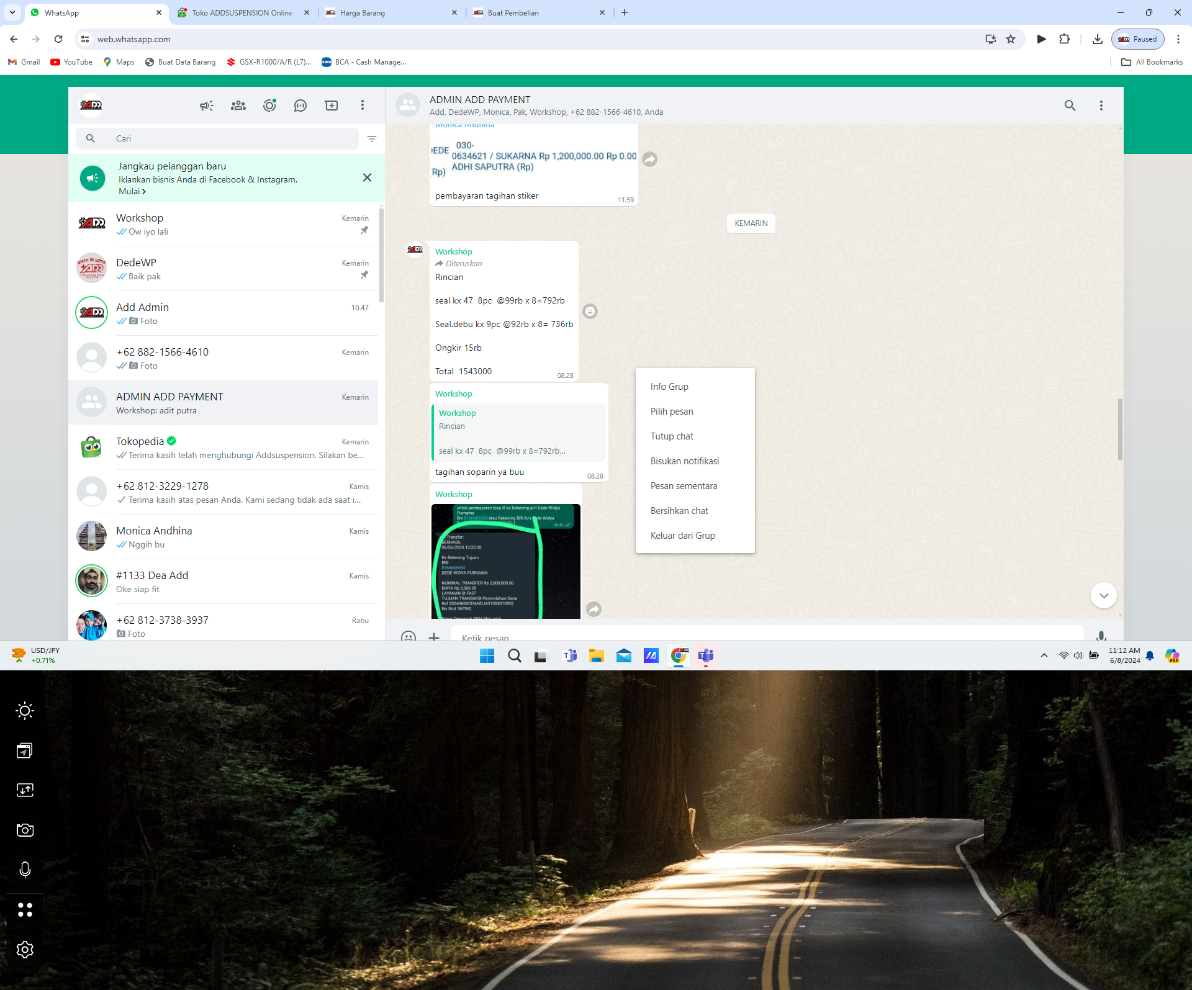This screenshot has height=990, width=1192.
Task: Forward the transfer screenshot image message
Action: point(594,609)
